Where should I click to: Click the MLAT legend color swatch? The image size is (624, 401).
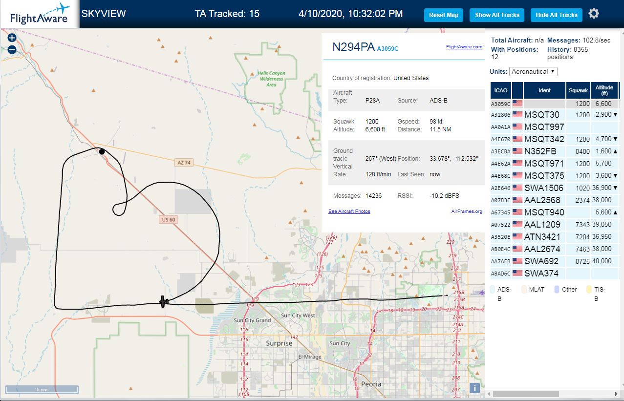coord(524,289)
